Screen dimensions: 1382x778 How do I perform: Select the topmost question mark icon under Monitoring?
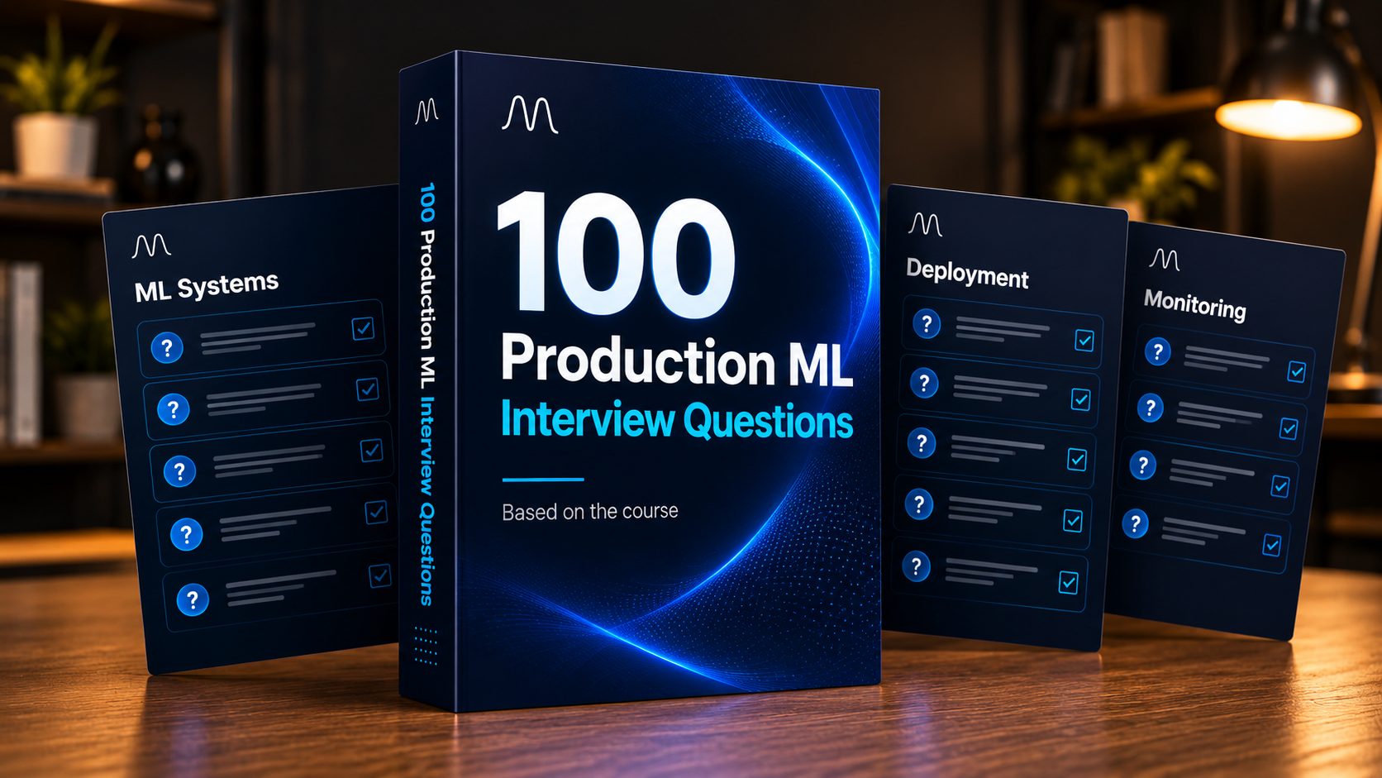coord(1158,351)
